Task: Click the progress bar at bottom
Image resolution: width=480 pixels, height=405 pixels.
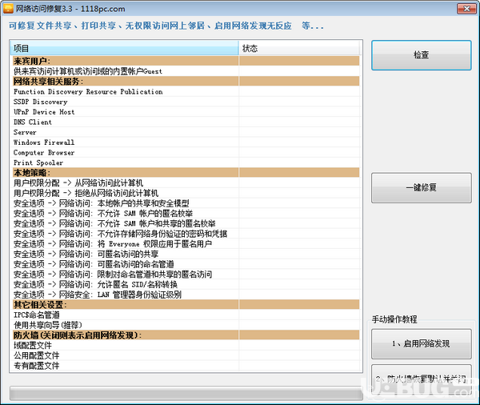Action: pyautogui.click(x=186, y=393)
